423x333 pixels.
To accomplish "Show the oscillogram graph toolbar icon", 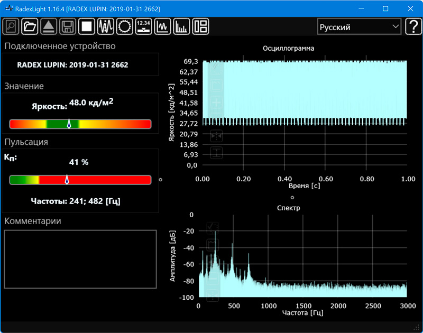I will (x=162, y=26).
